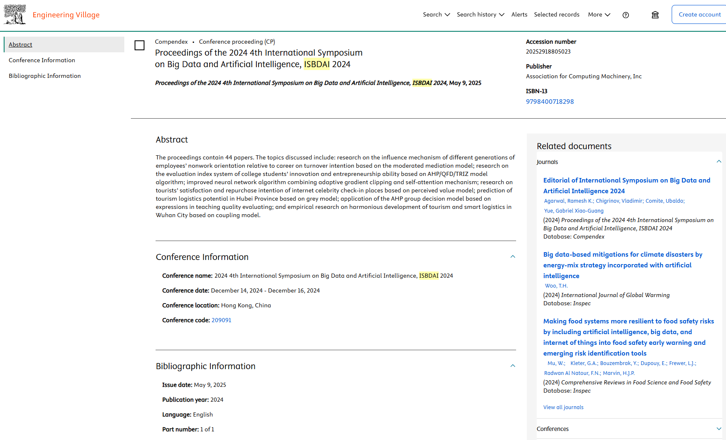Click the Create account button
726x440 pixels.
point(699,14)
